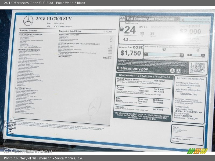The image size is (215, 161).
Task: Click the "Total Retail Price" label
Action: (64, 57)
